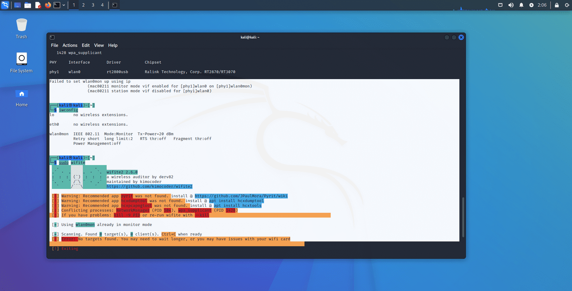The width and height of the screenshot is (572, 291).
Task: Click the log out icon
Action: (567, 5)
